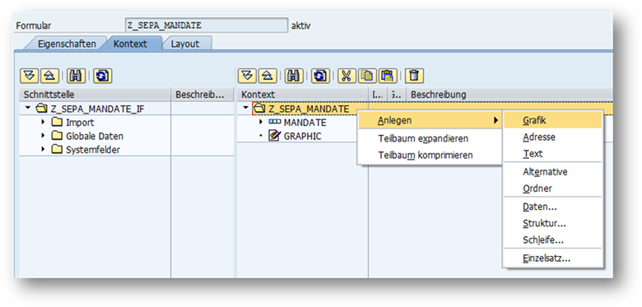Click the Systemfelder folder icon
This screenshot has width=642, height=307.
click(x=57, y=150)
